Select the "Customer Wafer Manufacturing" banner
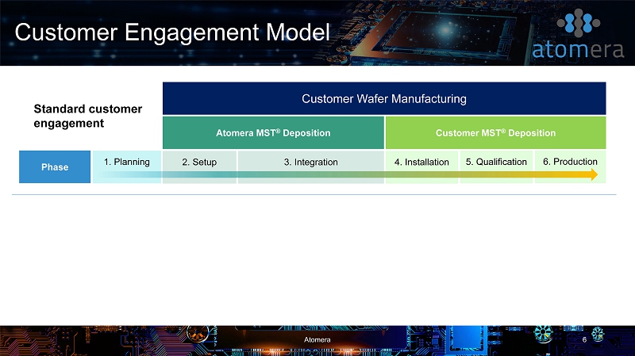635x356 pixels. pos(384,98)
